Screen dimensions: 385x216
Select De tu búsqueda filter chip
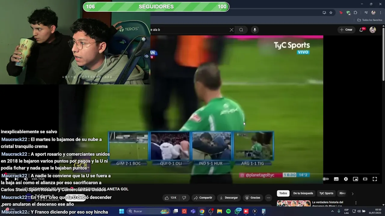coord(303,193)
